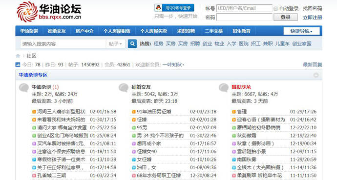Open the post 金银木(大光圈拍摄)
The width and height of the screenshot is (337, 180).
pos(260,167)
